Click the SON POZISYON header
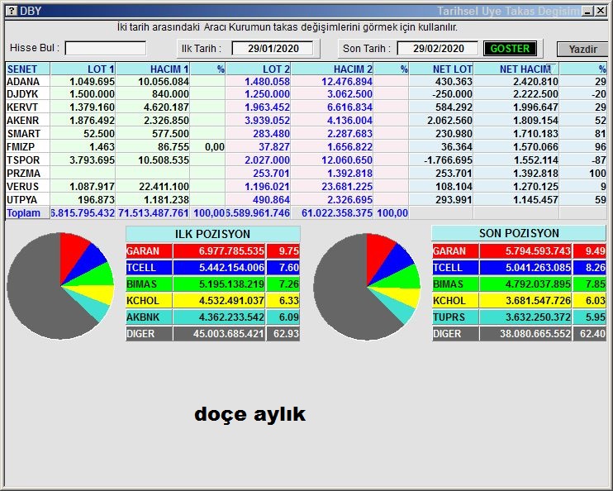 point(519,233)
